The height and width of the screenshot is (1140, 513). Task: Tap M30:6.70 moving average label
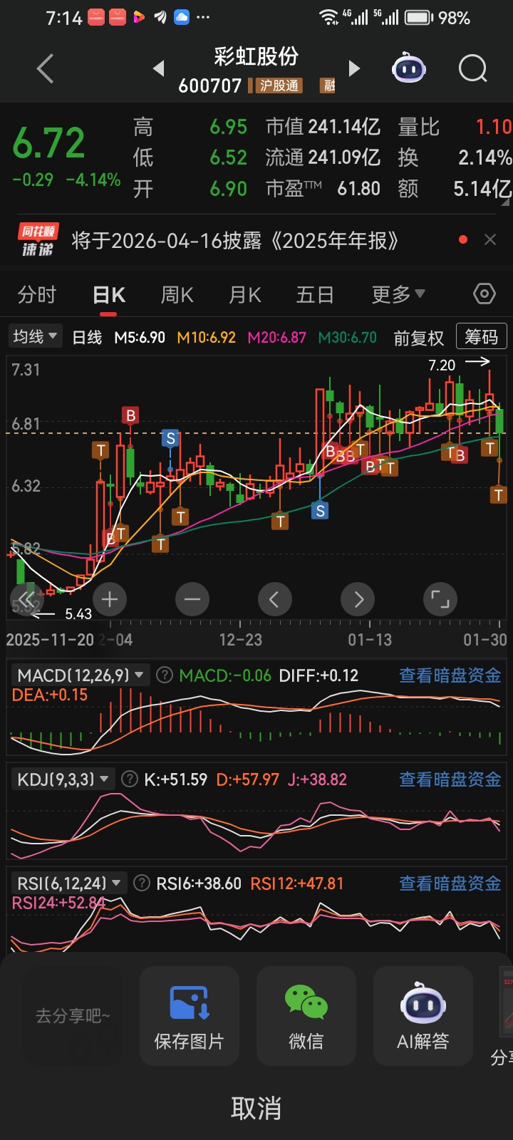348,338
